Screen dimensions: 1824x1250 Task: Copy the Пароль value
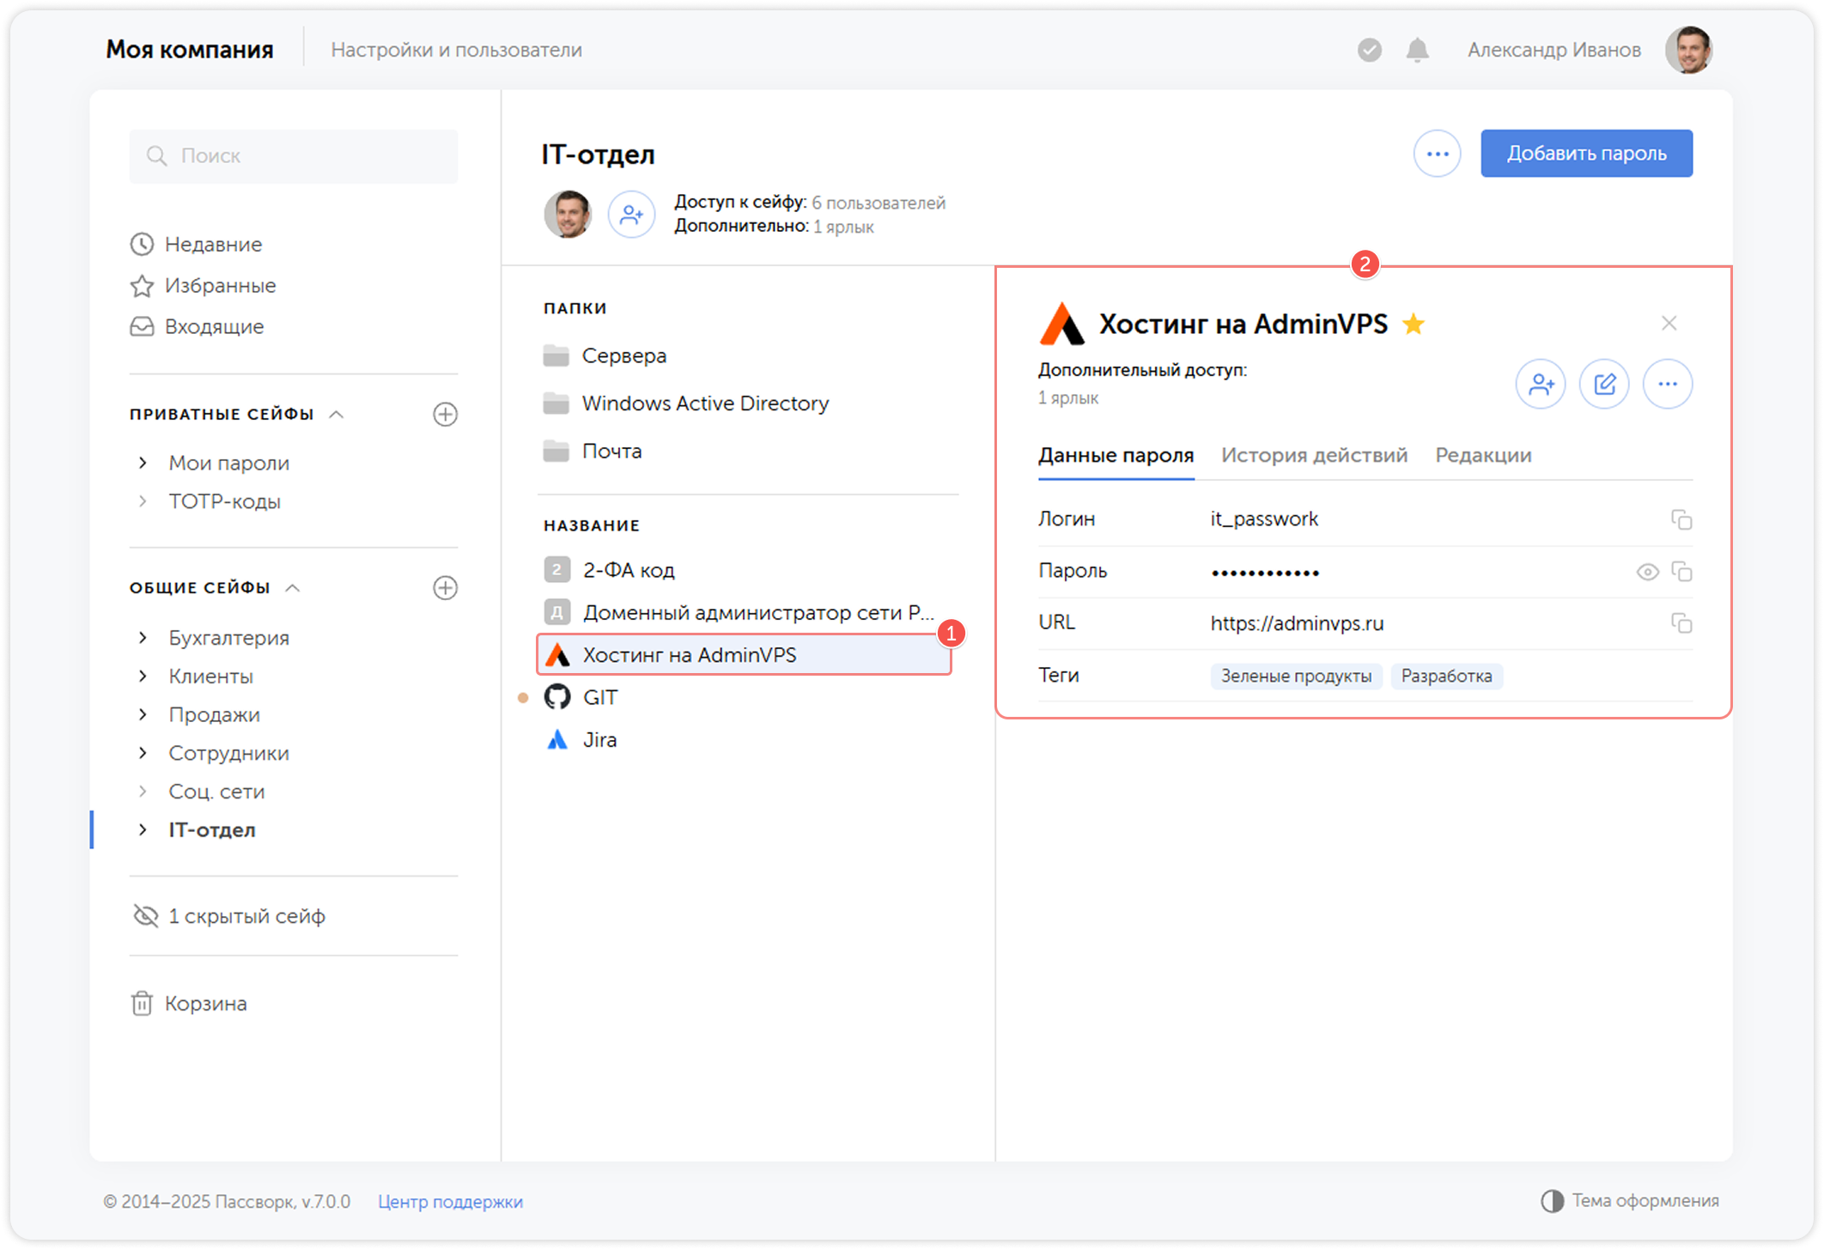[x=1681, y=572]
